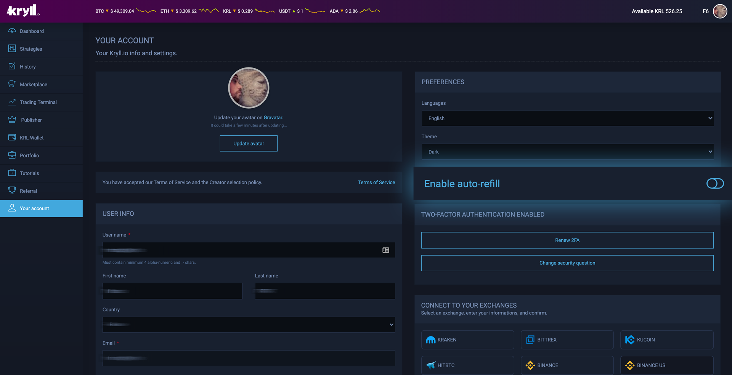The image size is (732, 375).
Task: Click the F6 label in top bar
Action: [x=706, y=11]
